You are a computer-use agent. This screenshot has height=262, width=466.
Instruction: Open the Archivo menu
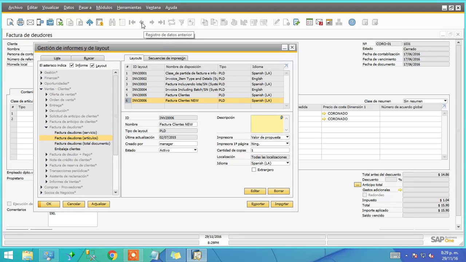click(15, 7)
